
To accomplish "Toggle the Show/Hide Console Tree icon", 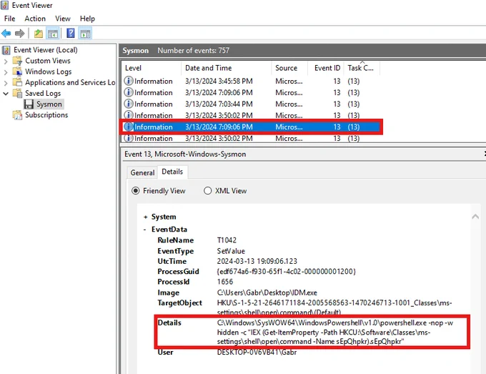I will 53,33.
